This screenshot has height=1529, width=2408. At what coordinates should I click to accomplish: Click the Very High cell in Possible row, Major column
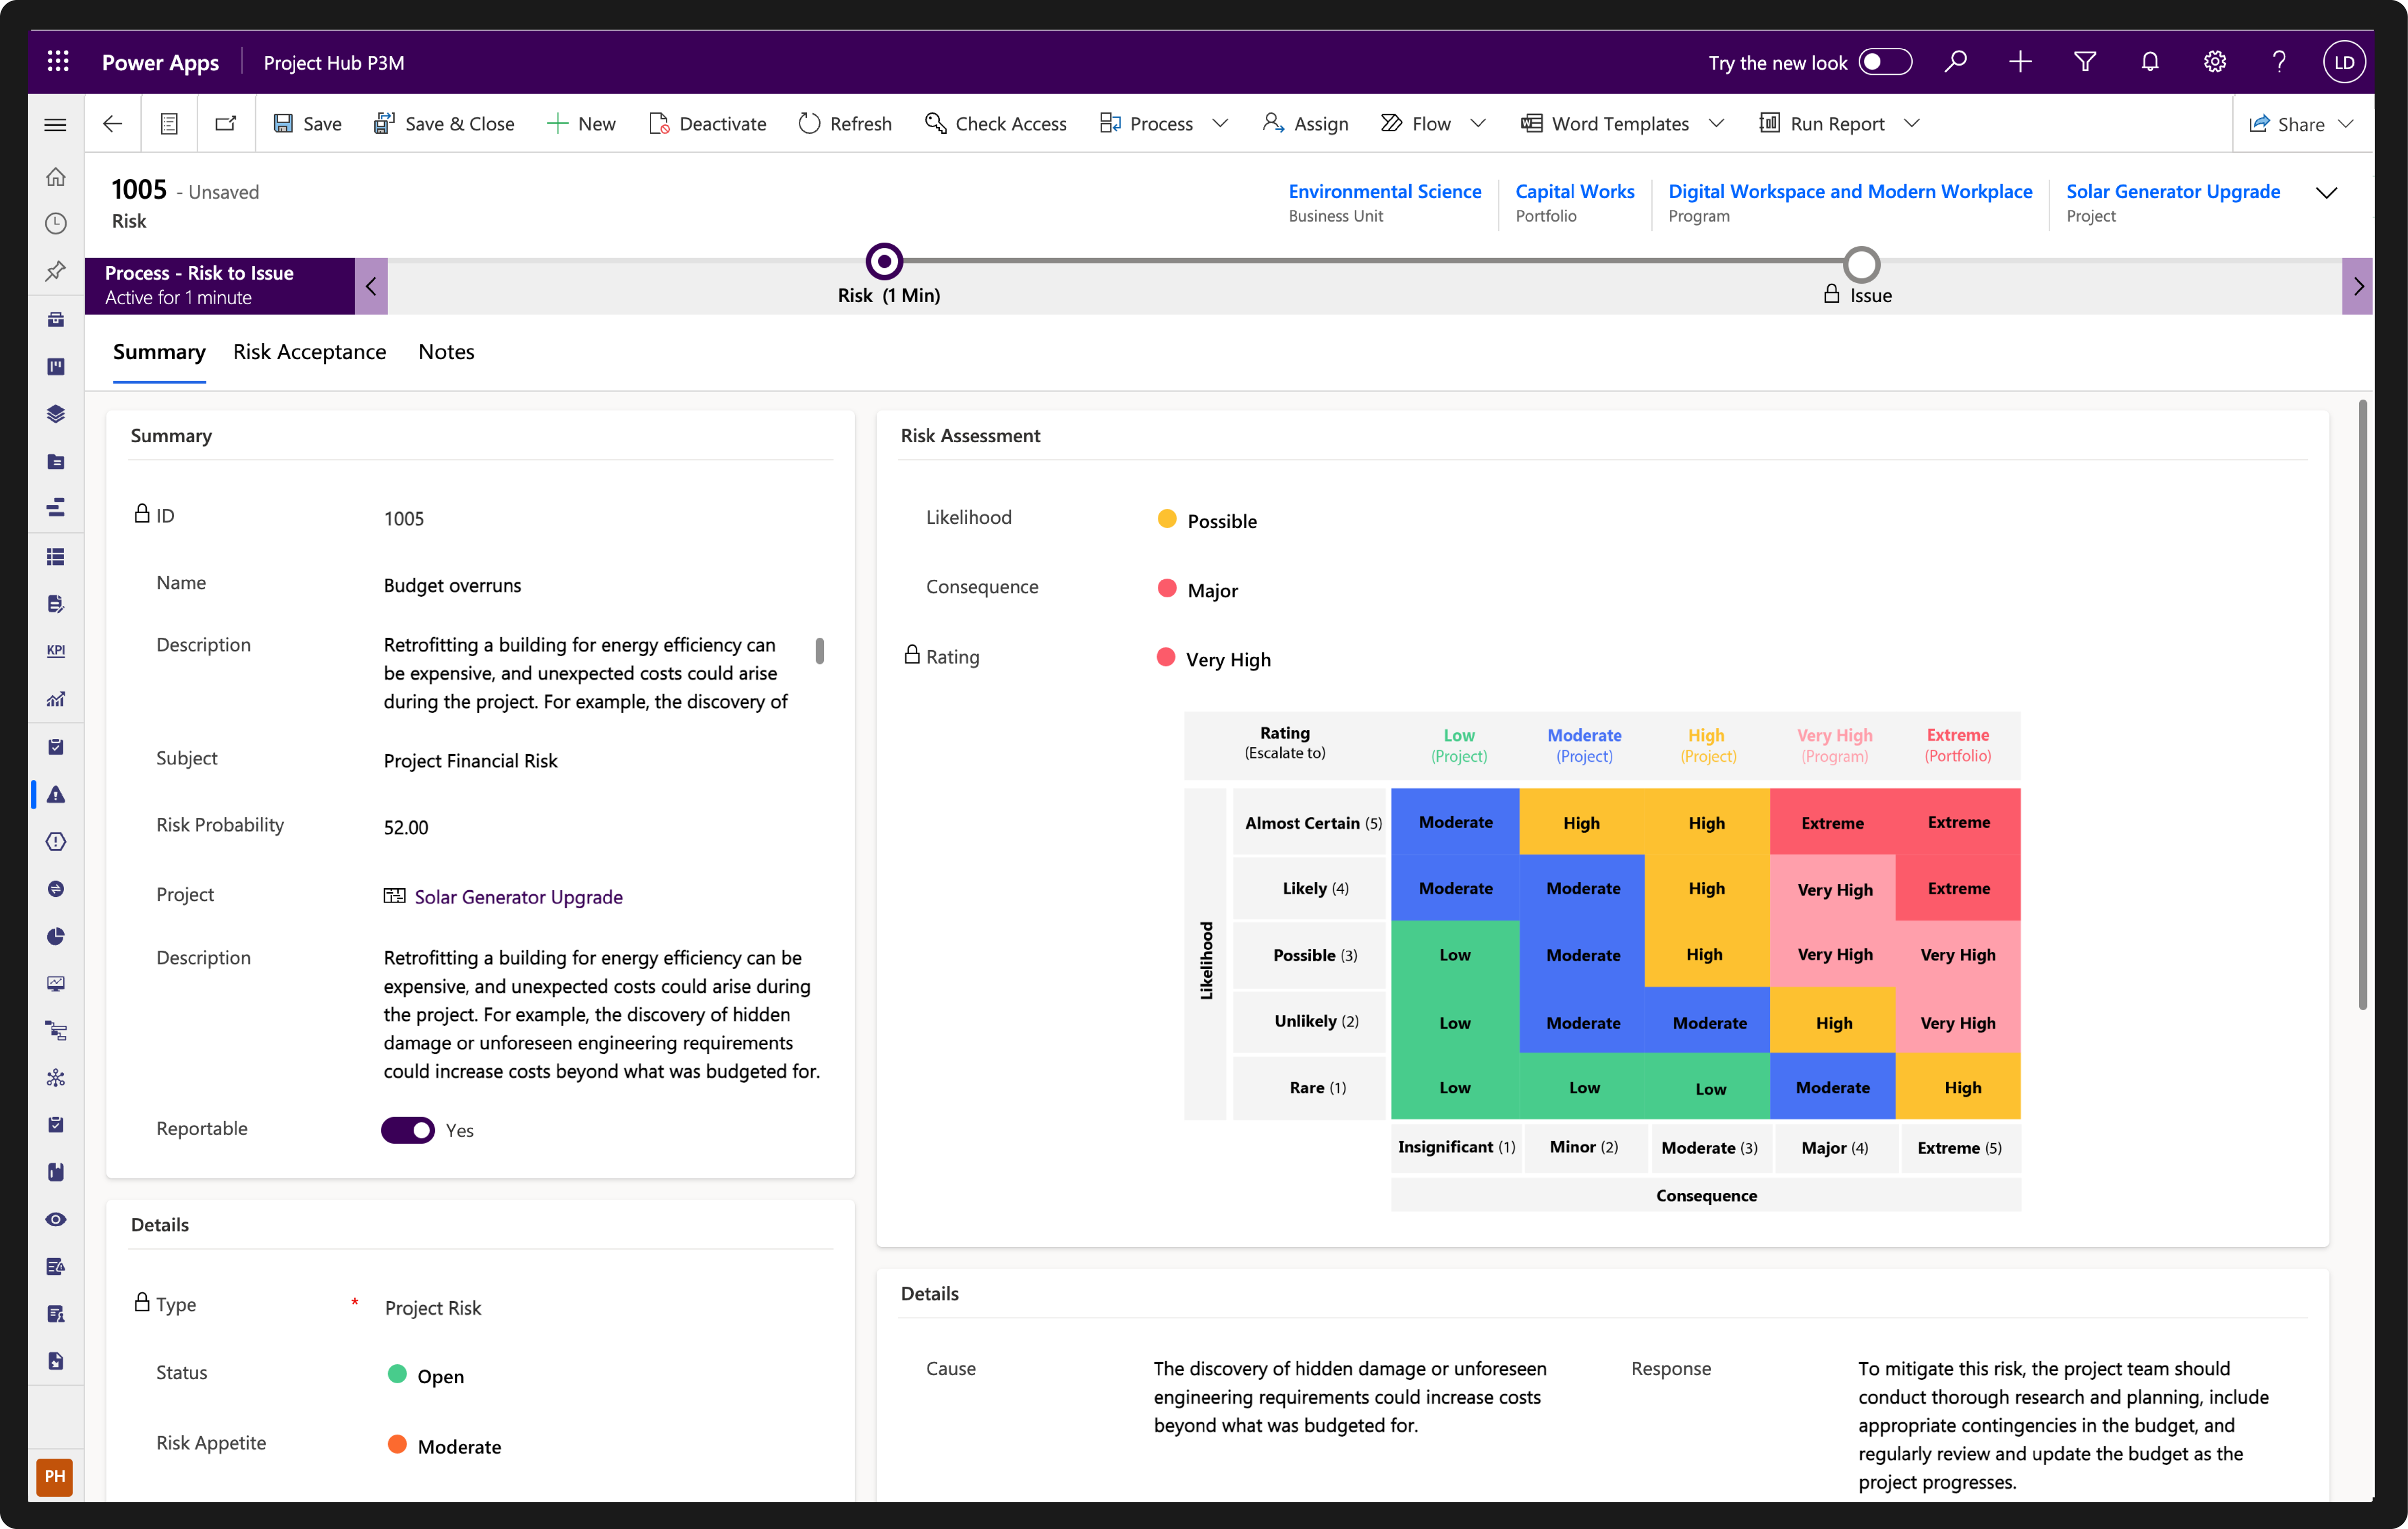[1834, 954]
